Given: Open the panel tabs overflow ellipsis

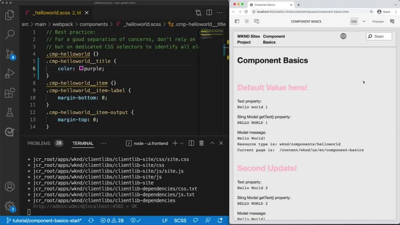Looking at the screenshot, I should tap(103, 143).
